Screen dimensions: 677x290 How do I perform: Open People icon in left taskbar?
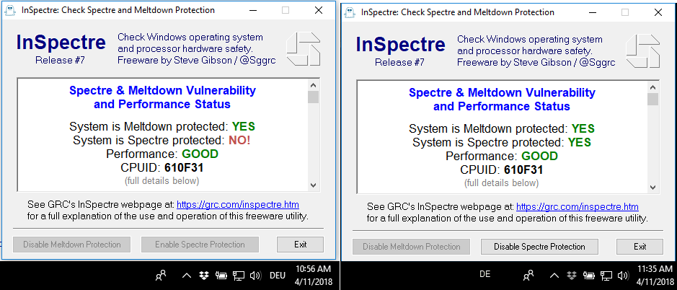pos(161,275)
